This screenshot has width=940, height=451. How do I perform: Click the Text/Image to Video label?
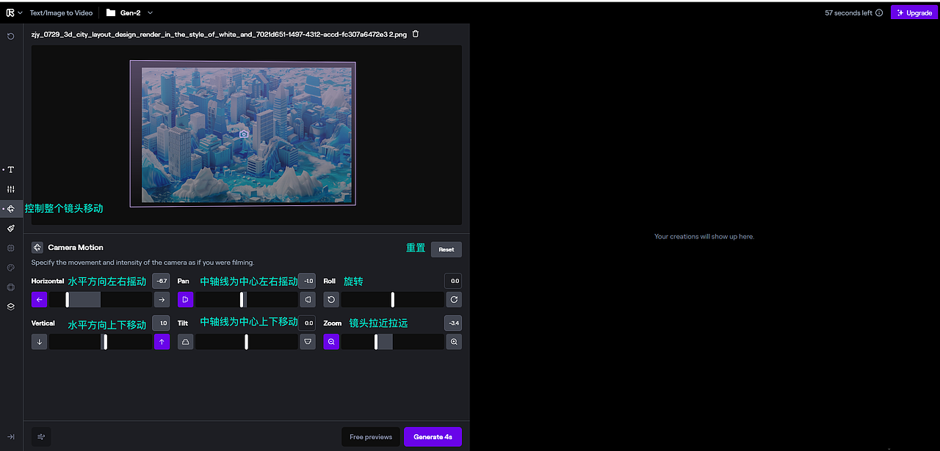61,12
